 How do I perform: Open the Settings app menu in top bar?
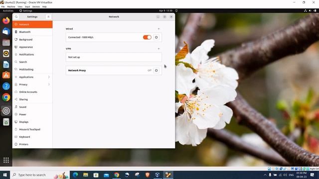(26, 10)
